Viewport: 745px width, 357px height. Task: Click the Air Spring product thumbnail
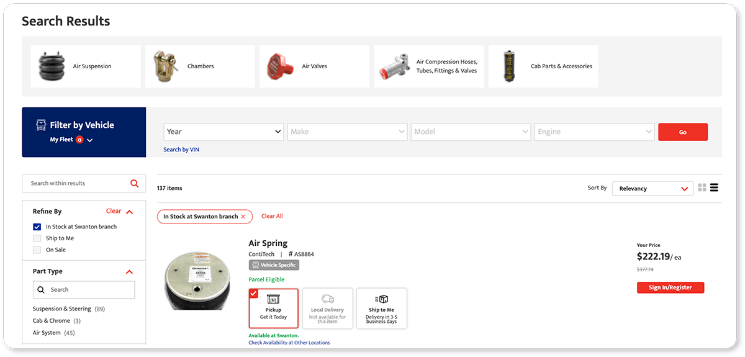193,280
